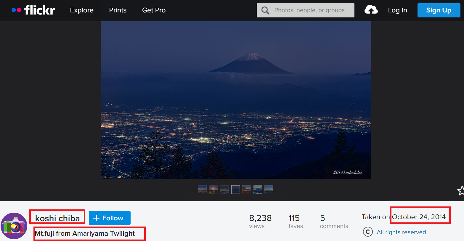464x241 pixels.
Task: Click the main Mt. Fuji photo
Action: [236, 100]
